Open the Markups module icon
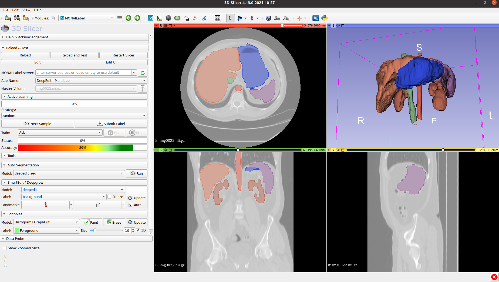 tap(195, 18)
